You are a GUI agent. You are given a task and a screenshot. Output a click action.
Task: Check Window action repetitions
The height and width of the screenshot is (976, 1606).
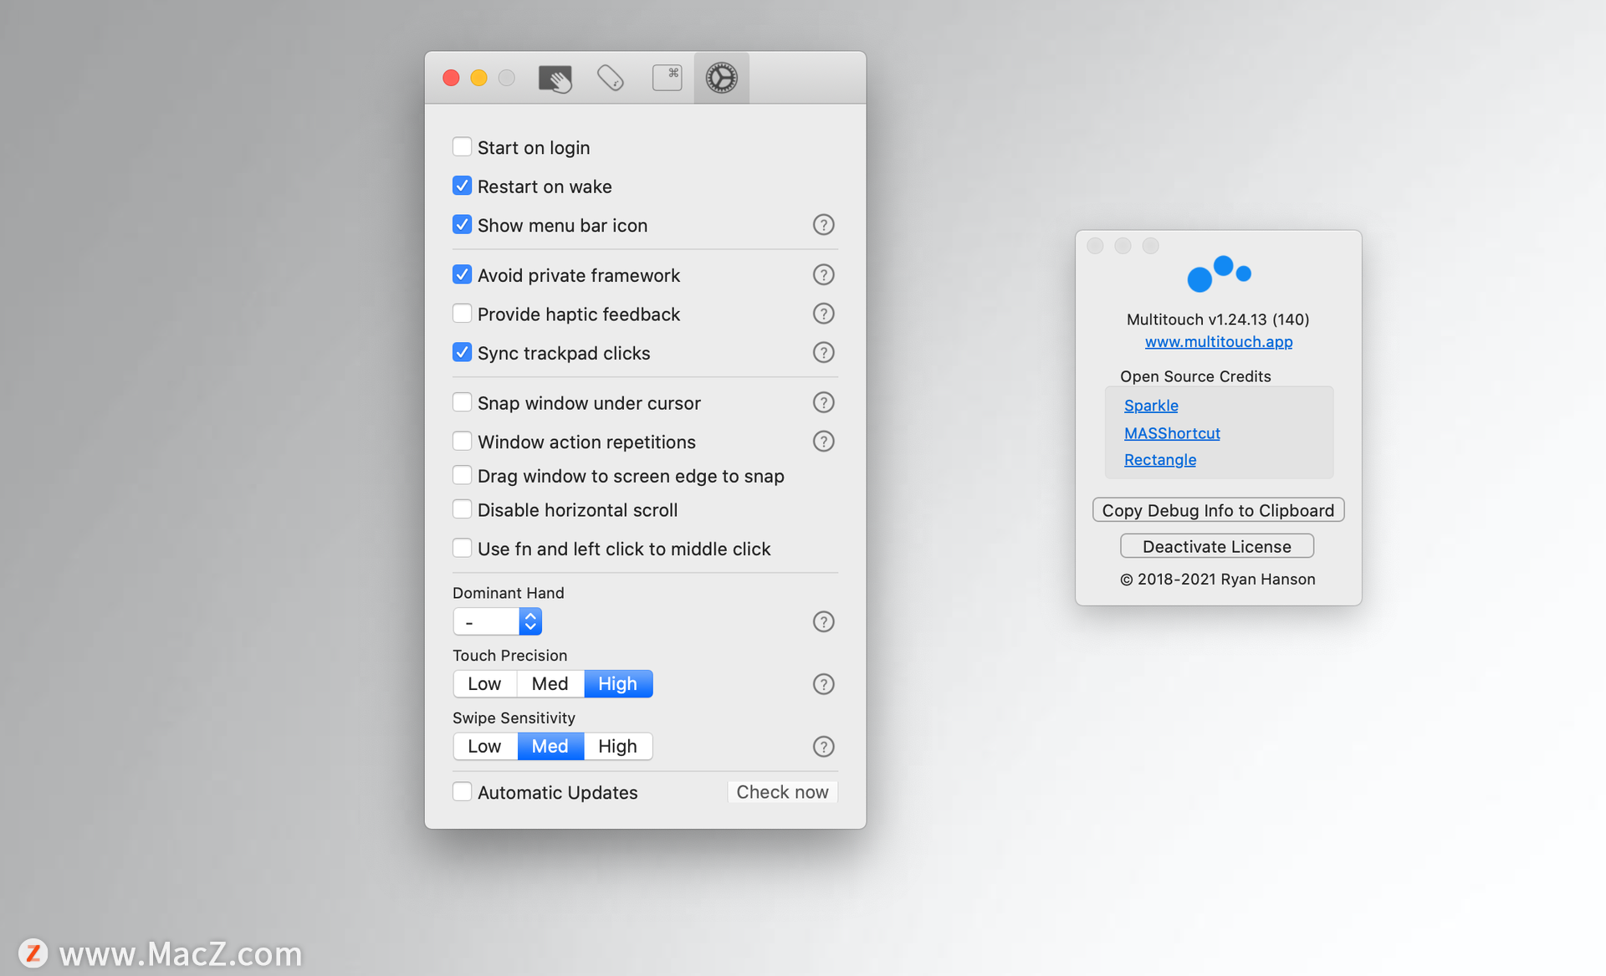click(462, 441)
